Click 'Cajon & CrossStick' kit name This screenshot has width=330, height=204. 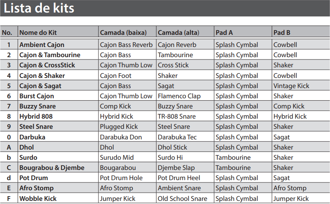pos(47,65)
